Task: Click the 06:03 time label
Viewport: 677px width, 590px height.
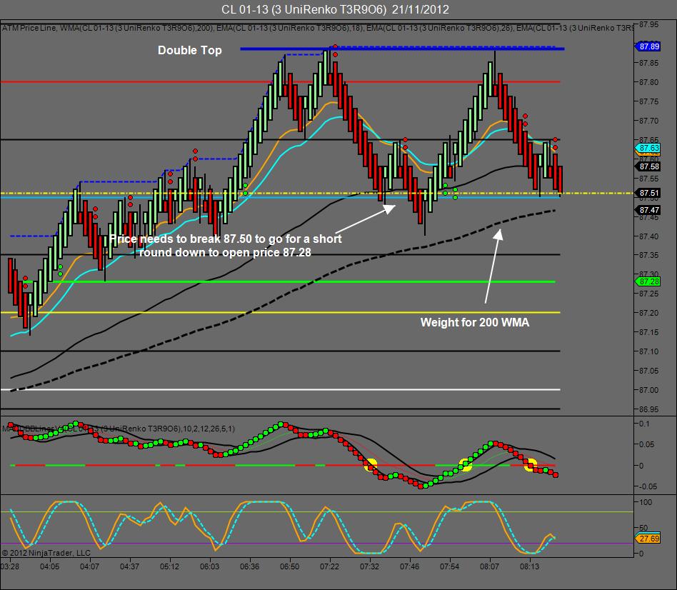Action: [x=209, y=566]
